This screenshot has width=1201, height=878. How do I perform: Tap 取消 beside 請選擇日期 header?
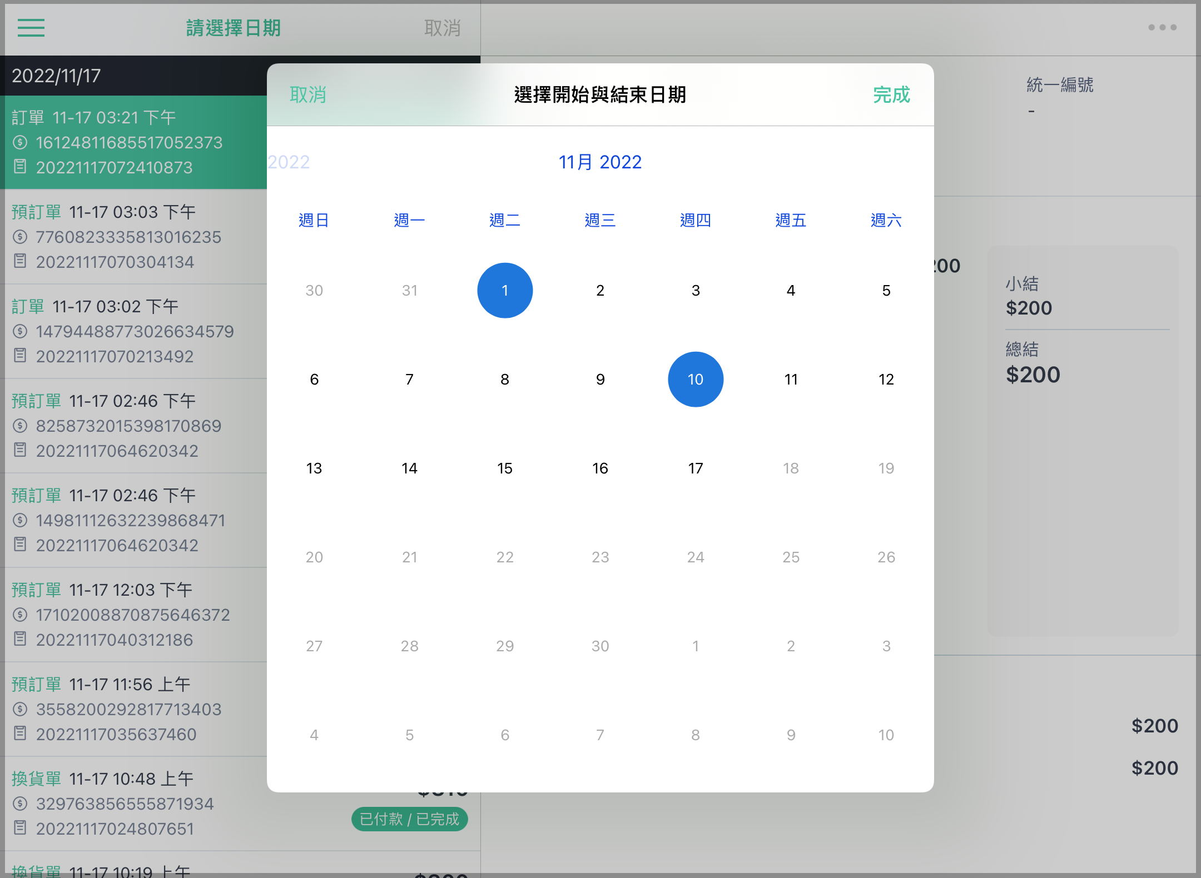(443, 28)
